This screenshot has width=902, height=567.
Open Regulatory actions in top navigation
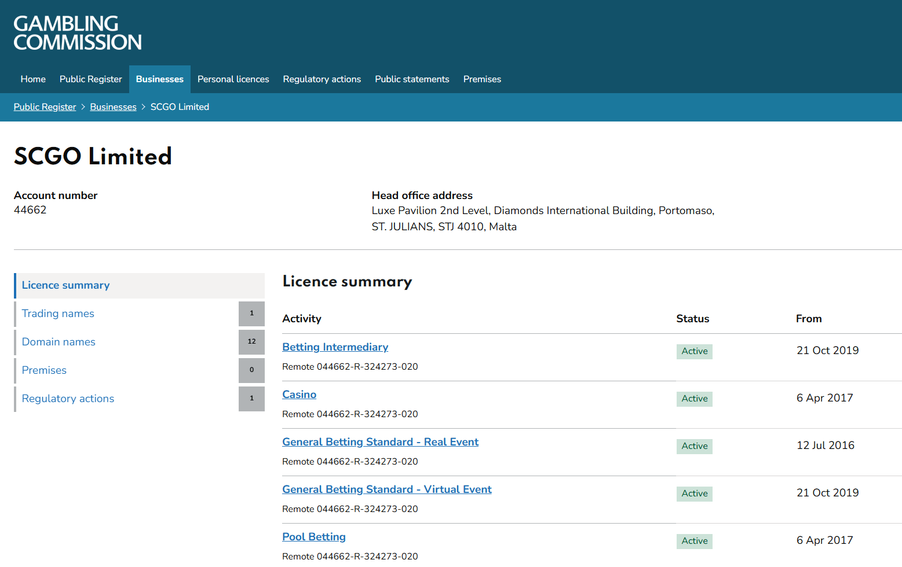pos(322,79)
